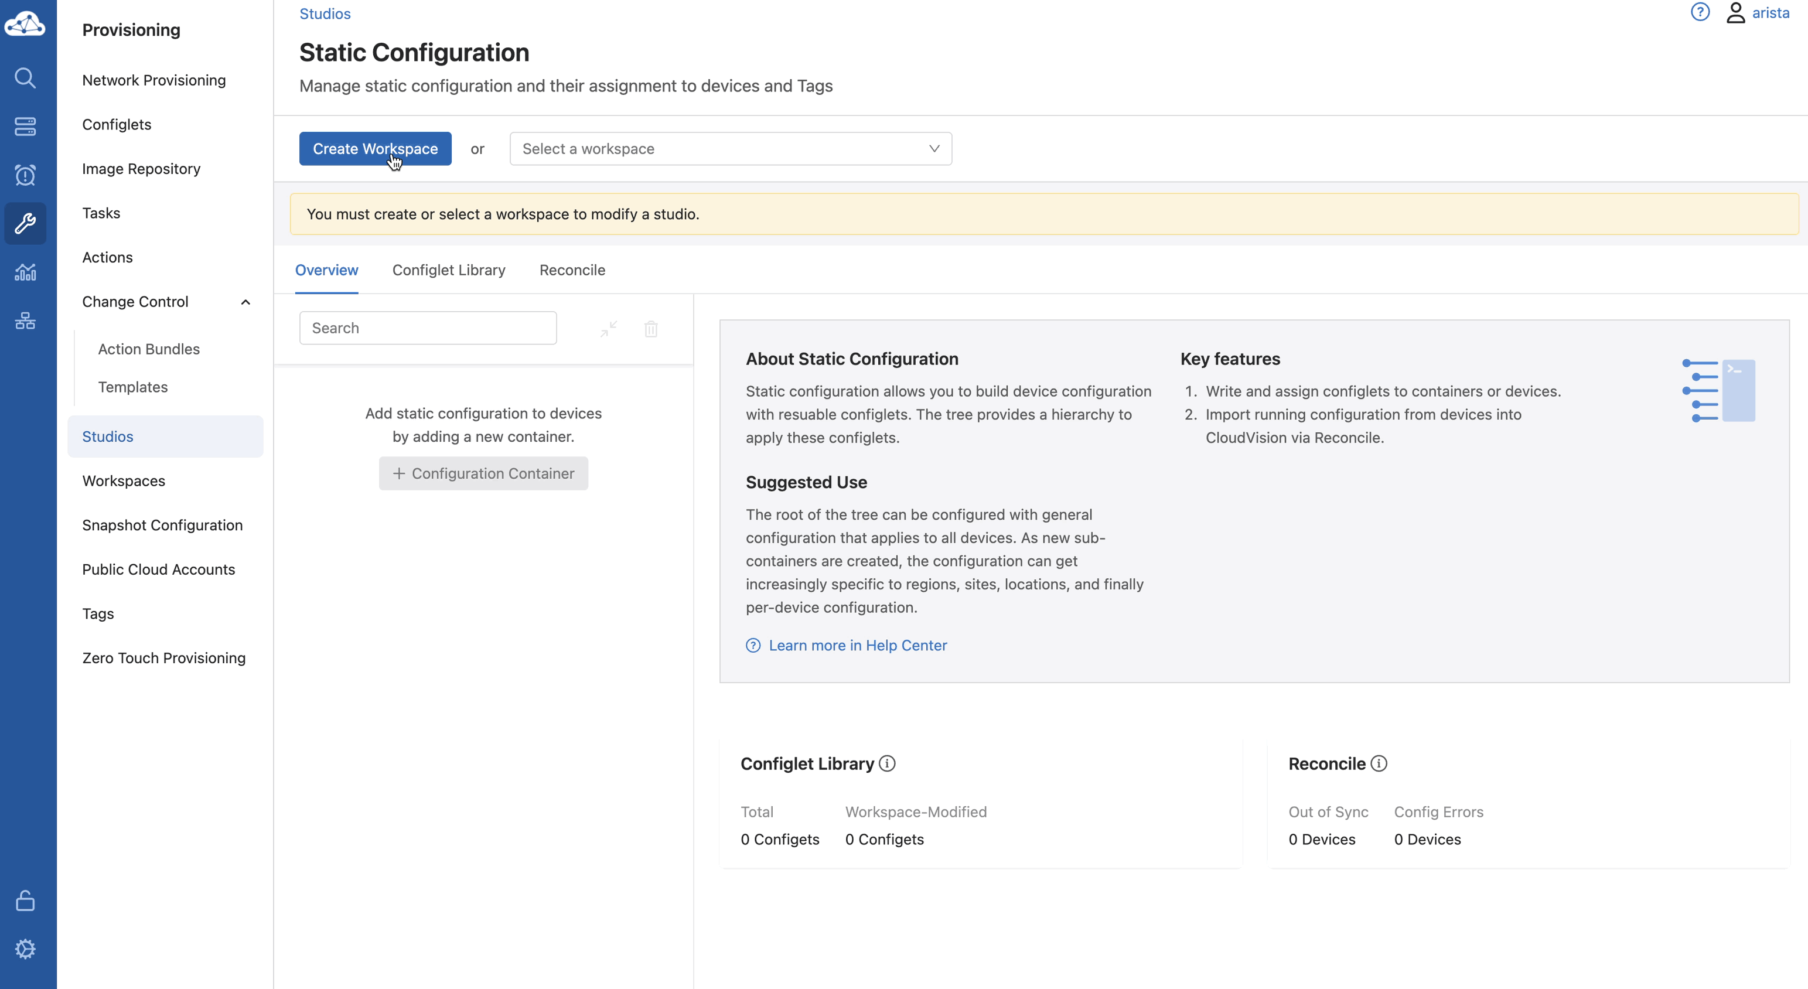Viewport: 1808px width, 989px height.
Task: Click the Configlet Library info icon
Action: [887, 763]
